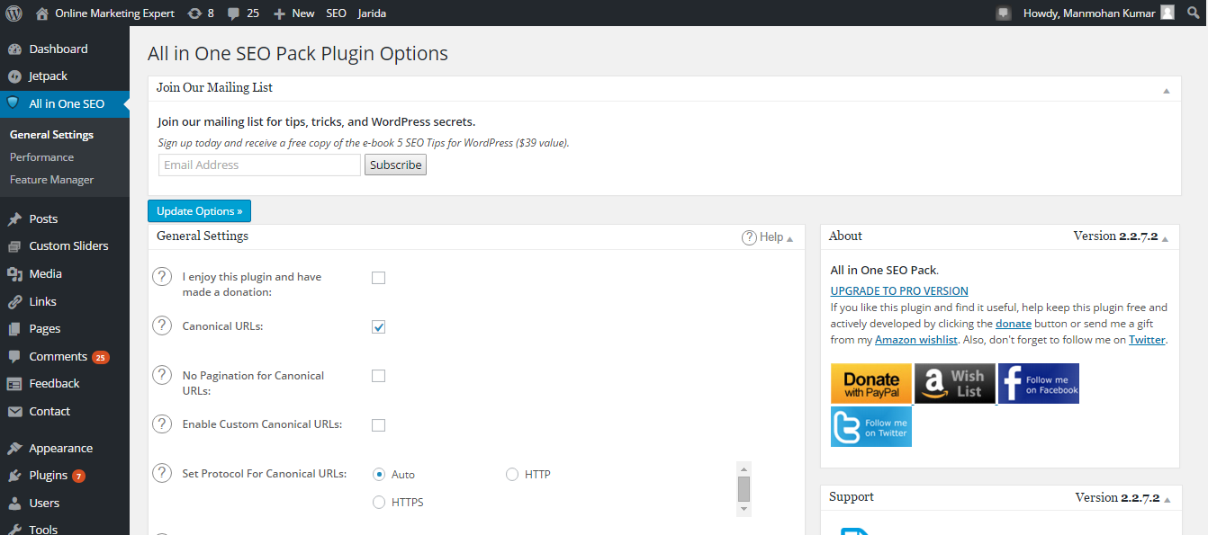Screen dimensions: 1208x535
Task: Collapse the About panel
Action: pyautogui.click(x=1165, y=239)
